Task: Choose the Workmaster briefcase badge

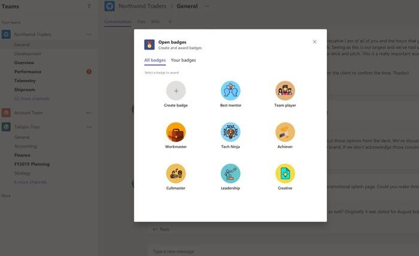Action: tap(176, 132)
